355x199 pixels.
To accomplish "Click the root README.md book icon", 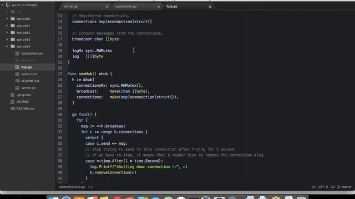I will pyautogui.click(x=13, y=109).
